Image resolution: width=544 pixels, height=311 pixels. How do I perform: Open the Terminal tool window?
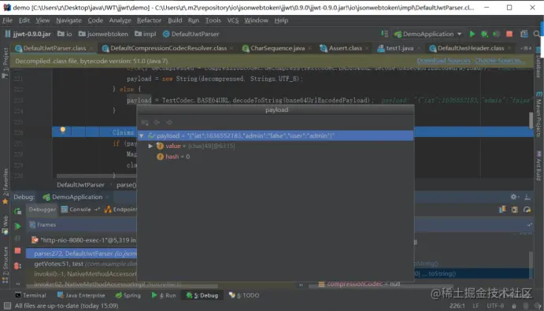click(x=31, y=295)
